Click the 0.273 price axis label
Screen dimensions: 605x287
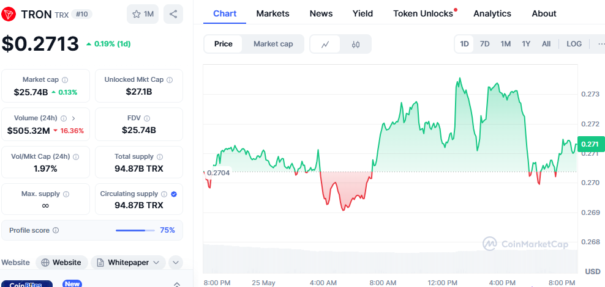(589, 94)
